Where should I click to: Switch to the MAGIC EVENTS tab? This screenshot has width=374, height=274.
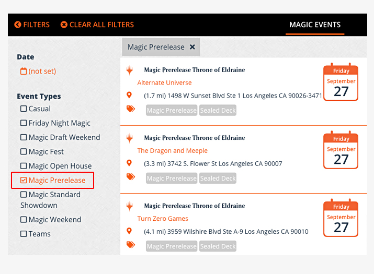[x=315, y=25]
